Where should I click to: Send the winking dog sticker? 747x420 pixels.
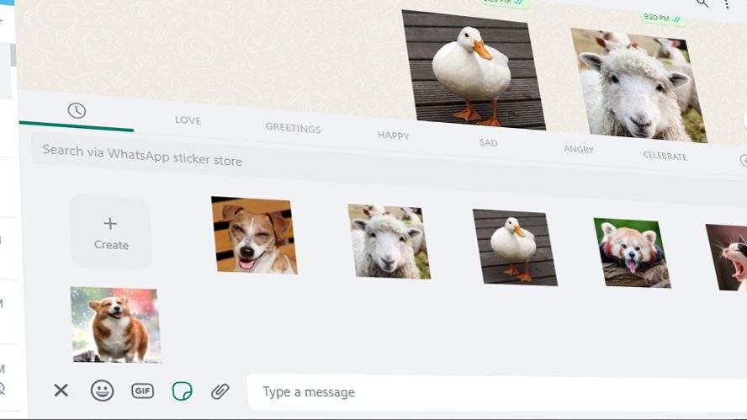[254, 235]
